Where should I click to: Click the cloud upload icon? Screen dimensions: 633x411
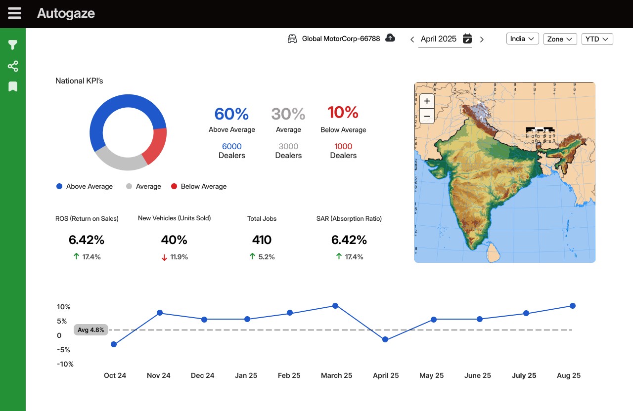pos(390,38)
